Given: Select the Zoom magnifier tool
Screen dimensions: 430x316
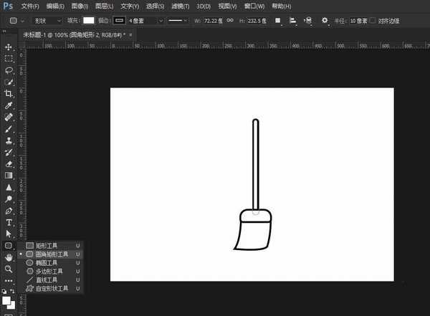Looking at the screenshot, I should [9, 269].
